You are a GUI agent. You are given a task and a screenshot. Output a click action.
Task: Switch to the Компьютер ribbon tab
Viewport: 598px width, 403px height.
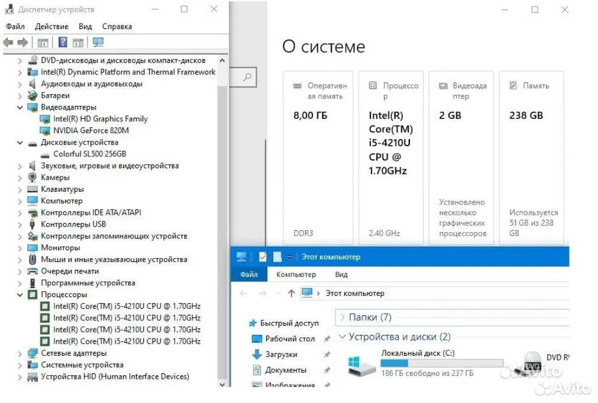(x=296, y=275)
